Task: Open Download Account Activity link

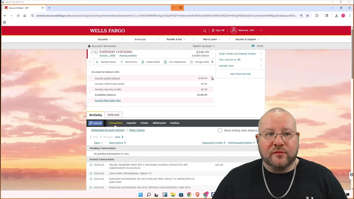Action: [x=108, y=130]
